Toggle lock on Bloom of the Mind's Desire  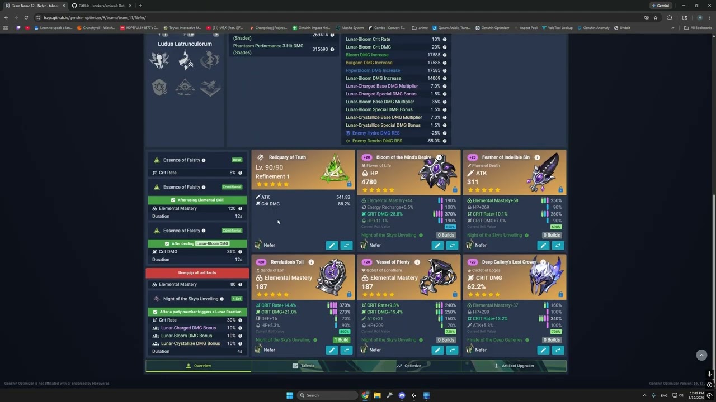(x=455, y=189)
